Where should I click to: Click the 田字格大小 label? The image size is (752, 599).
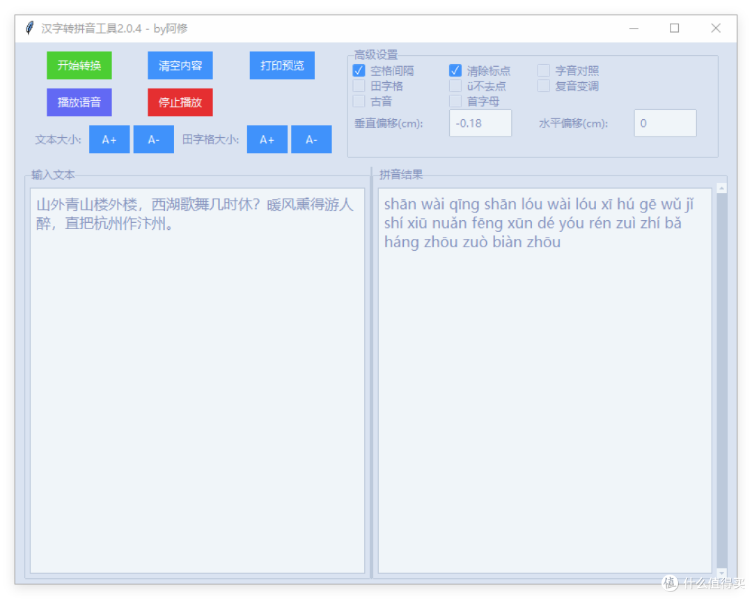coord(210,139)
